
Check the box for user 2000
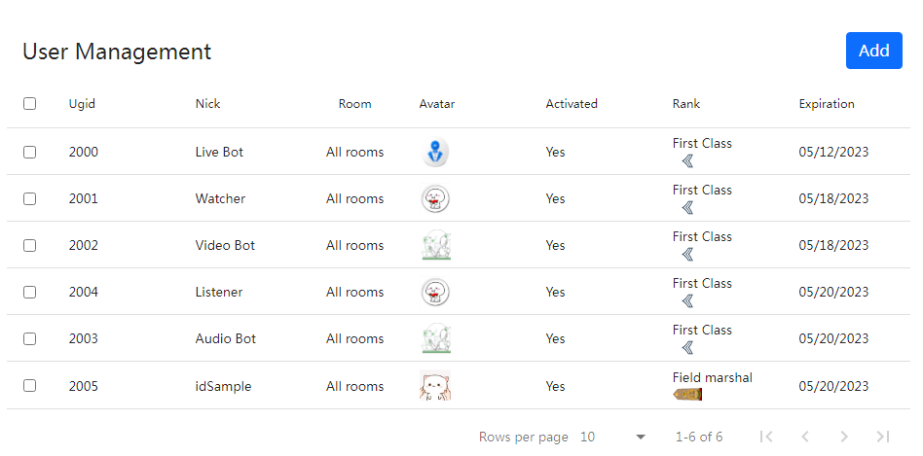[x=29, y=153]
